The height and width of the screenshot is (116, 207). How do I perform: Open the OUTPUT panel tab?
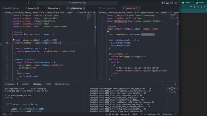coord(26,84)
